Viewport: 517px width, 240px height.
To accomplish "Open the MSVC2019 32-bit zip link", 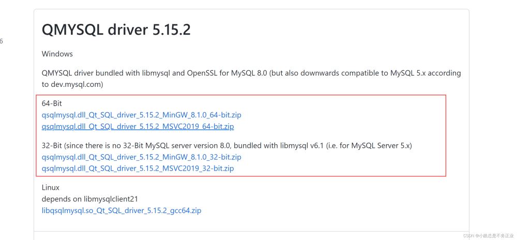I will tap(138, 168).
